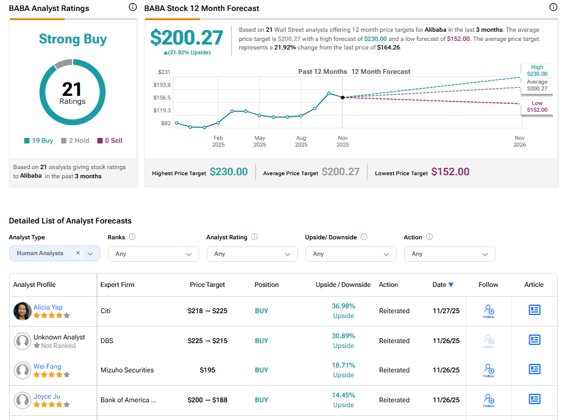Image resolution: width=562 pixels, height=420 pixels.
Task: Open the Upside/Downside dropdown
Action: click(350, 254)
